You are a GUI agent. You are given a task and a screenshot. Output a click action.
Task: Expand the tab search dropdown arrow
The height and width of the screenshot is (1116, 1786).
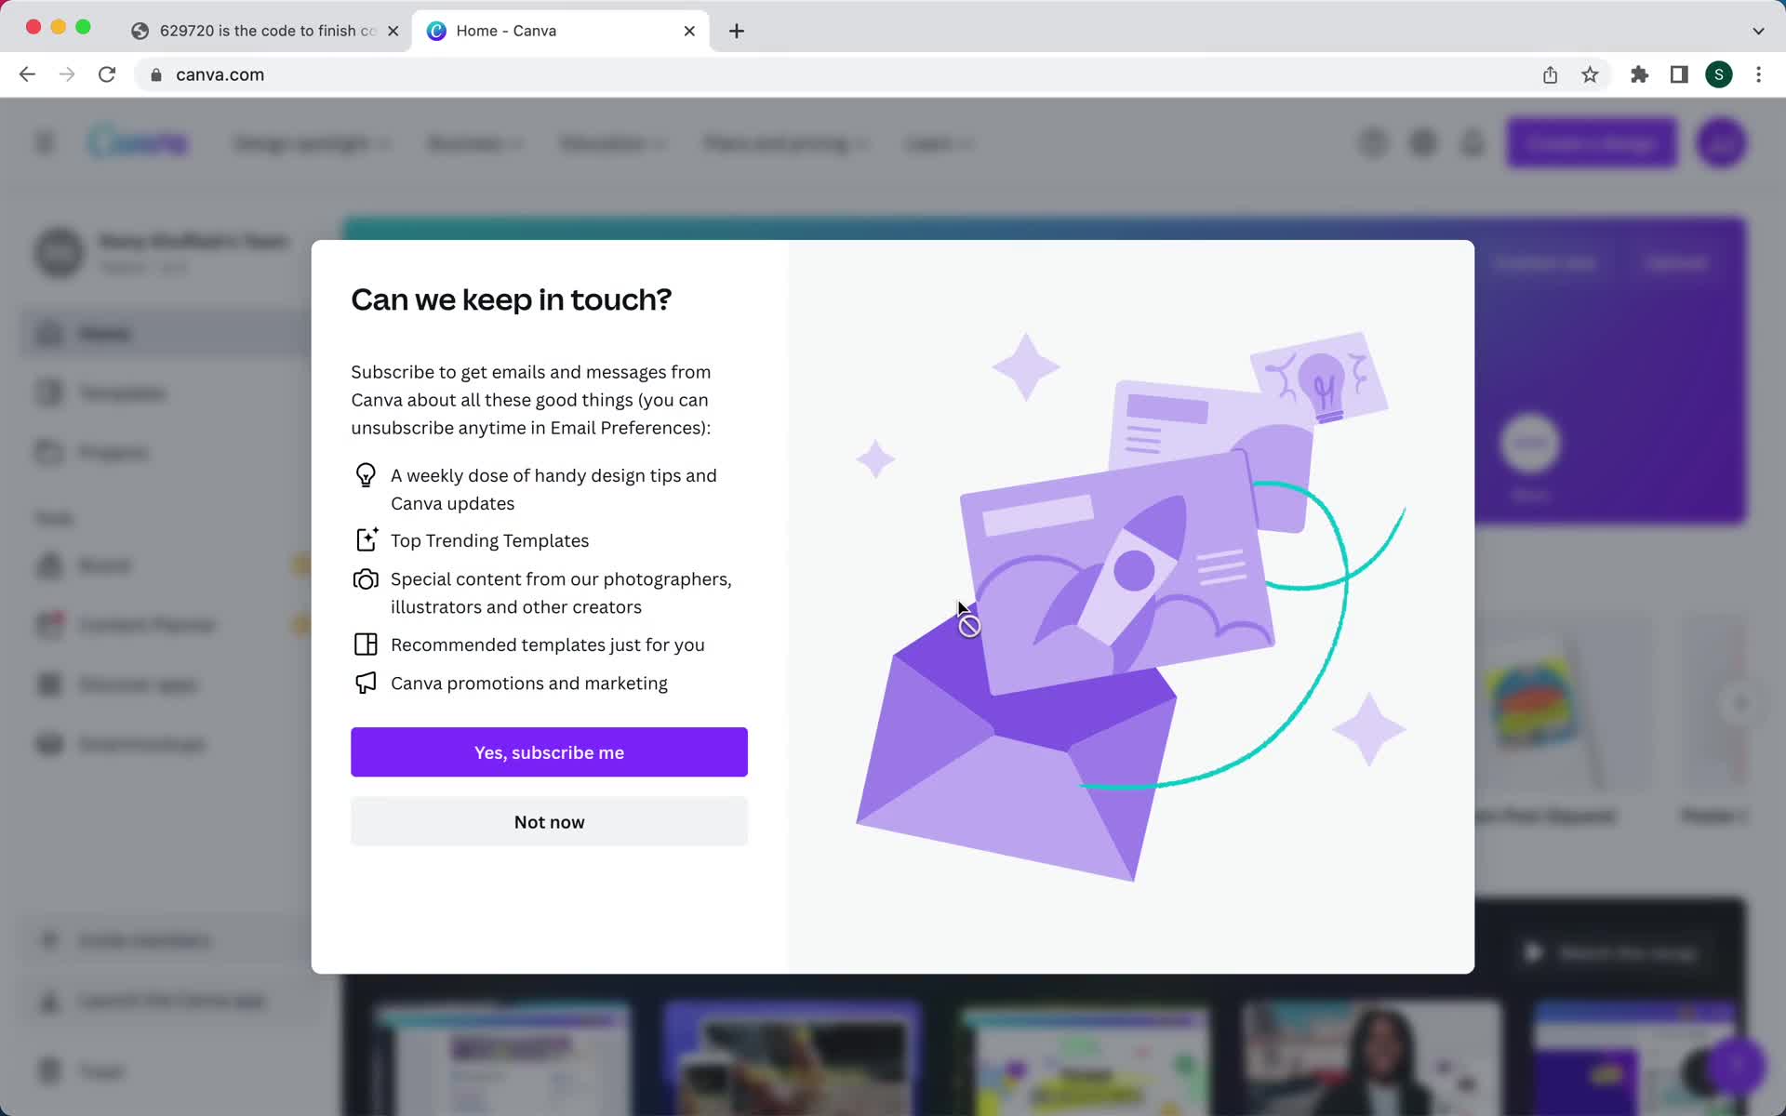point(1758,31)
